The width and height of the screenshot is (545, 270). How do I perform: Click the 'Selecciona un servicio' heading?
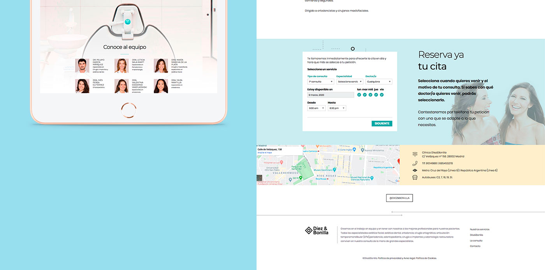322,69
